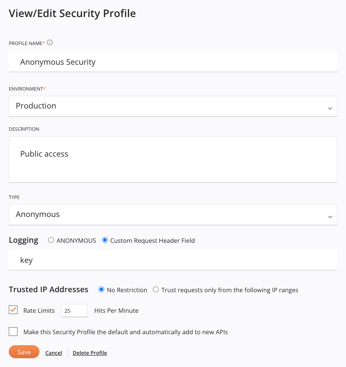
Task: Click the Delete Profile link
Action: (x=90, y=353)
